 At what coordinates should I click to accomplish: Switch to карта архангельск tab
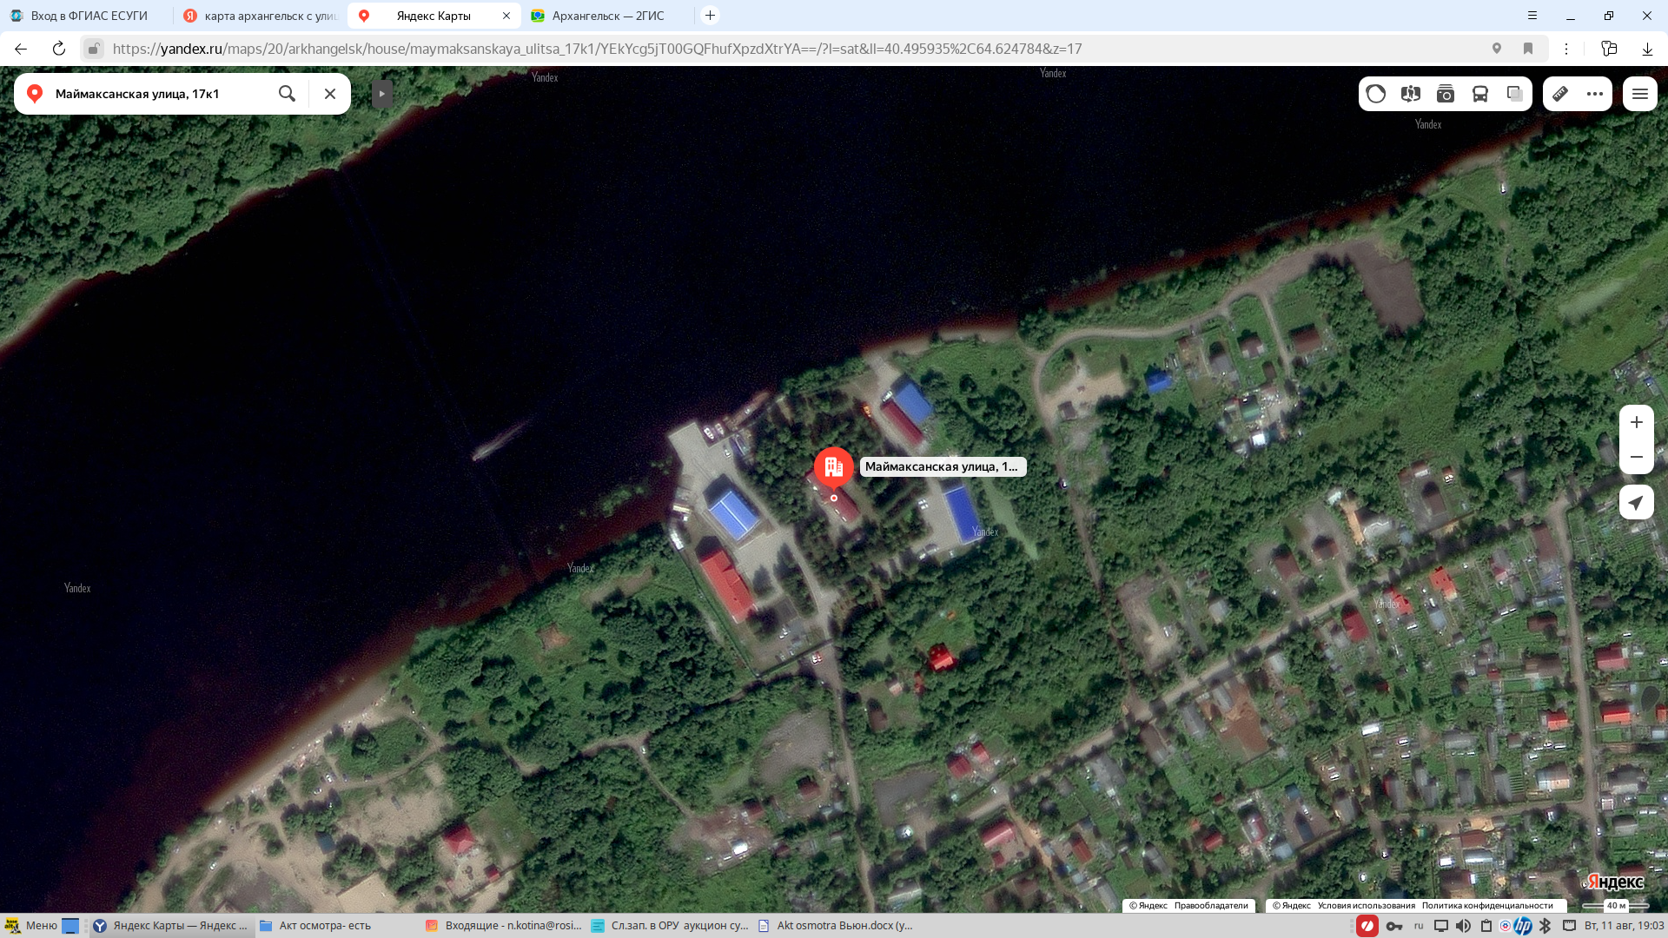(261, 16)
